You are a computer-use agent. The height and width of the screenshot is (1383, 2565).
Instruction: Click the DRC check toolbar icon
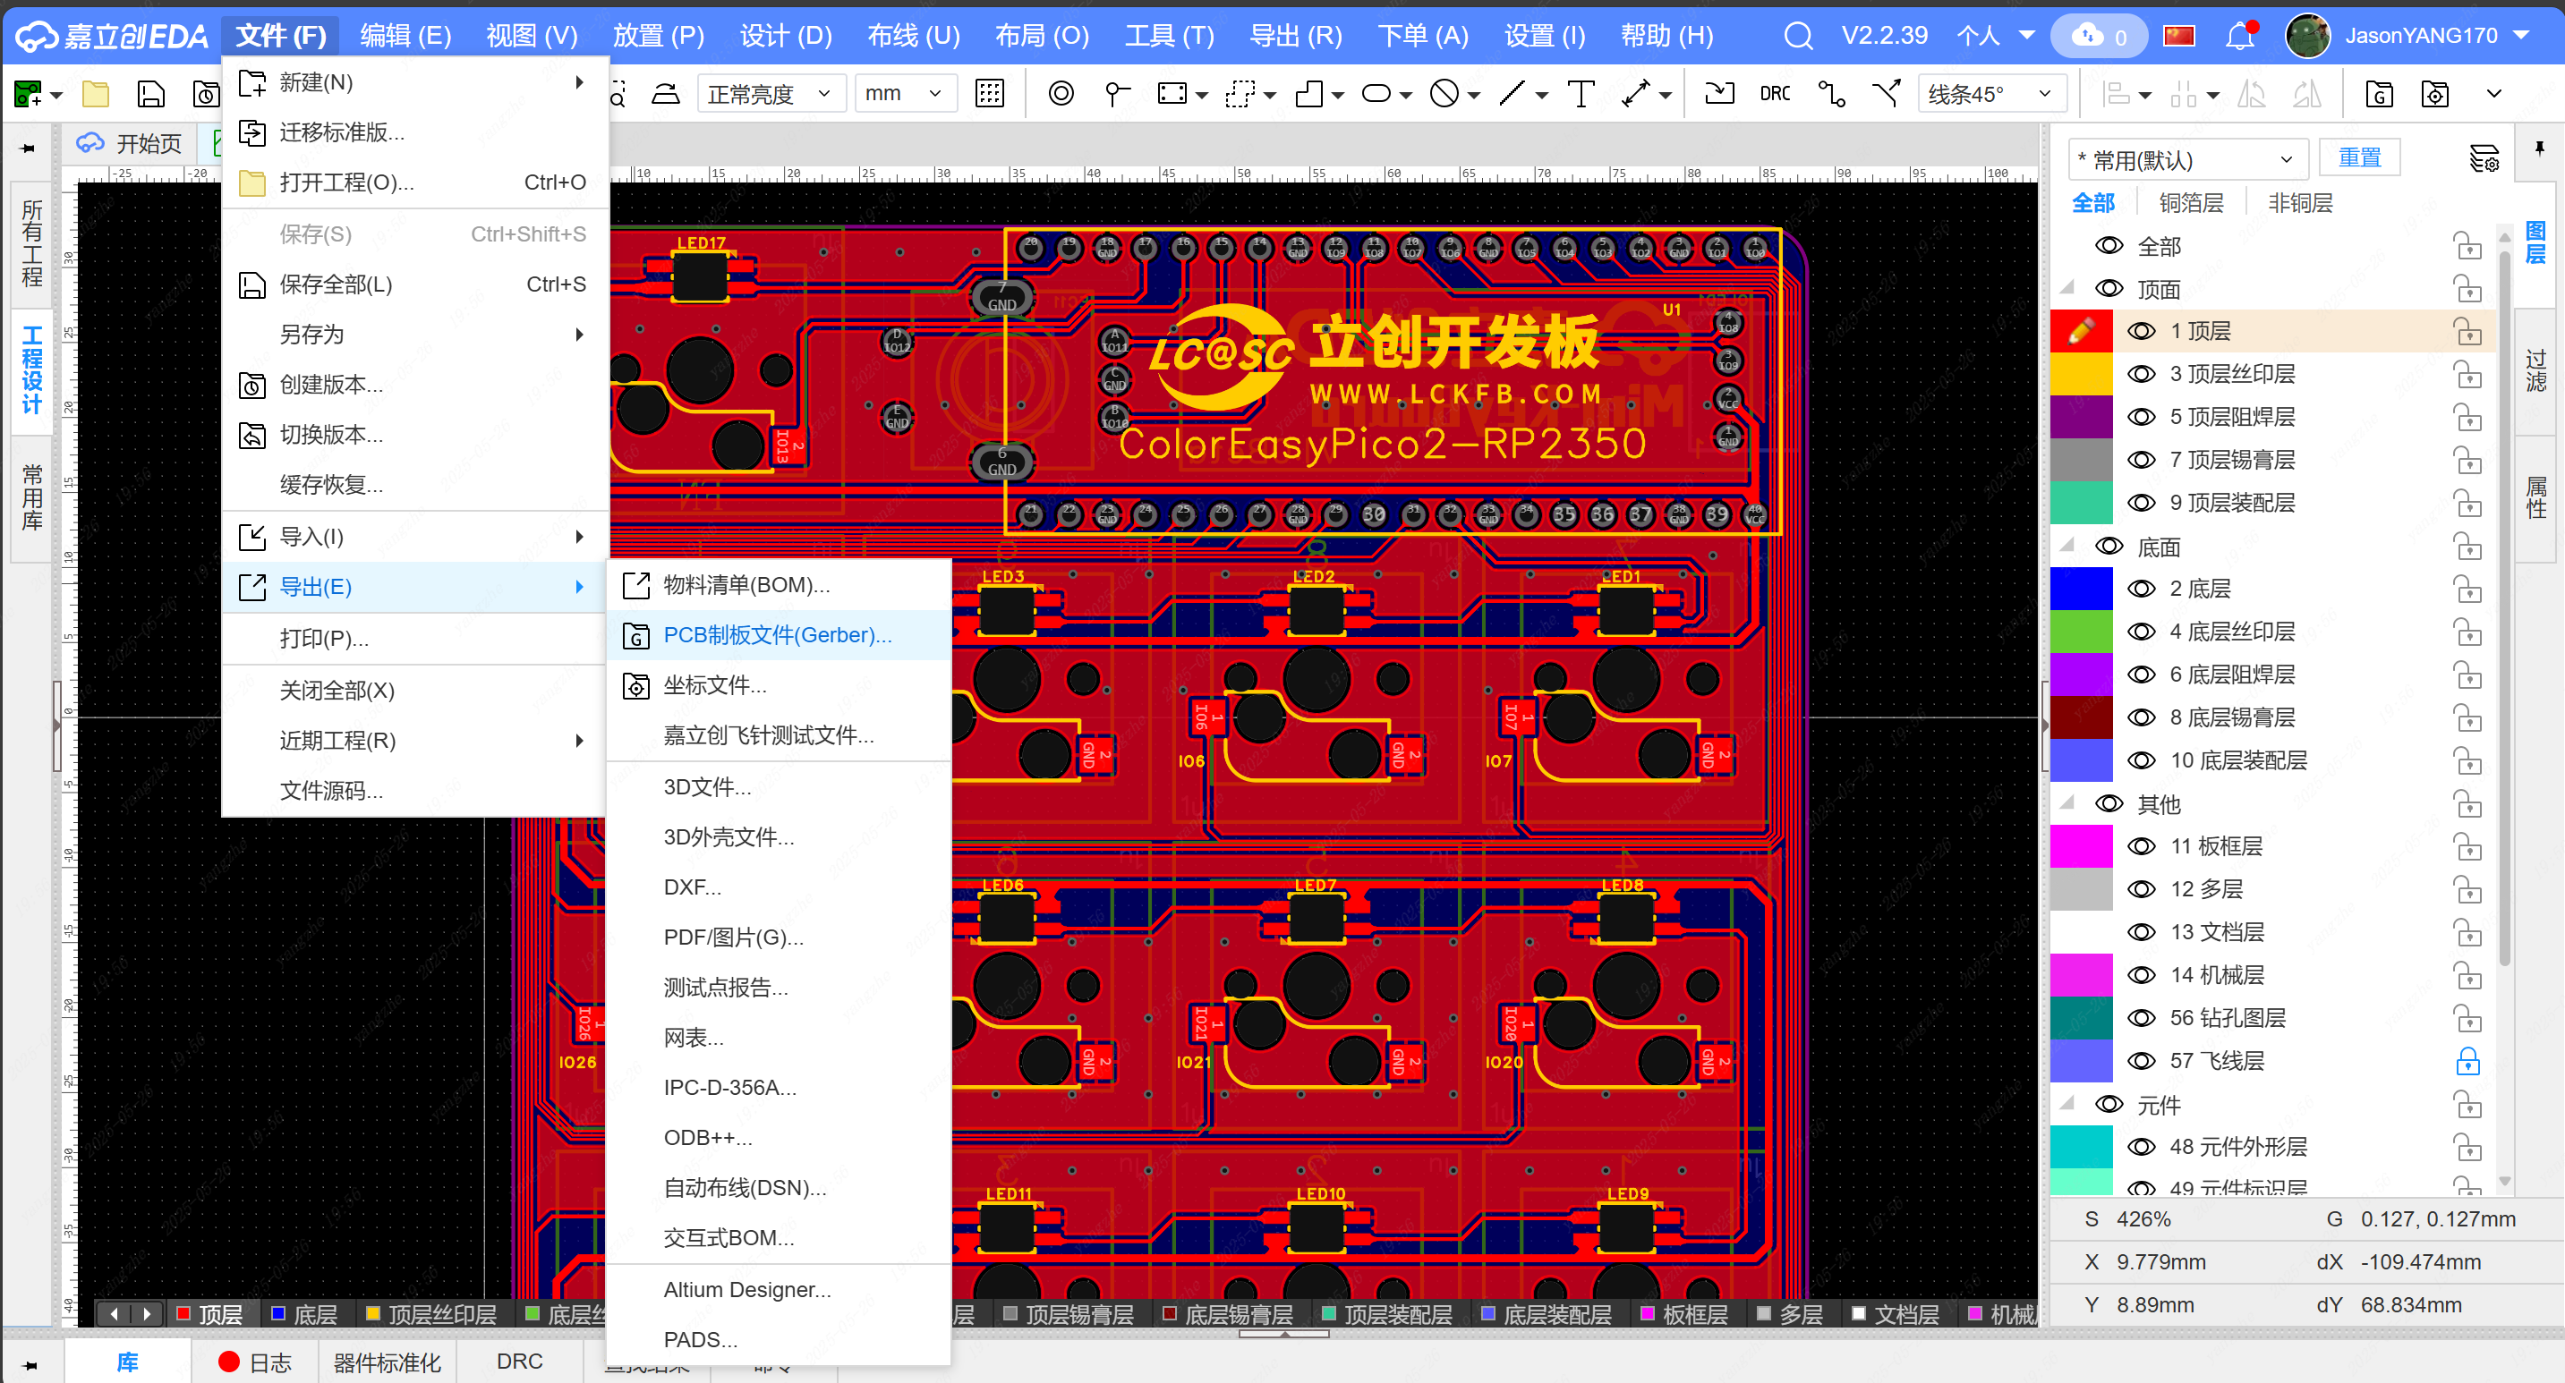pyautogui.click(x=1775, y=94)
